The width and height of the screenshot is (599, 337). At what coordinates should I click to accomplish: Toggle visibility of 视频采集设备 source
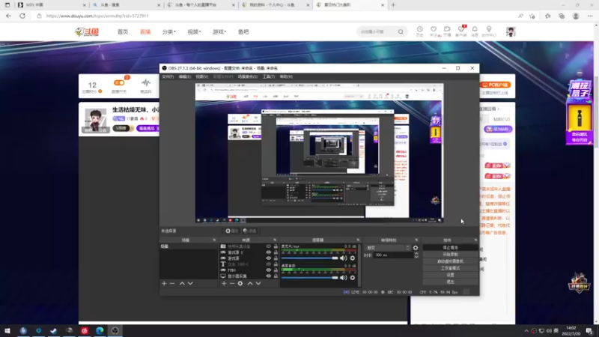(x=269, y=246)
